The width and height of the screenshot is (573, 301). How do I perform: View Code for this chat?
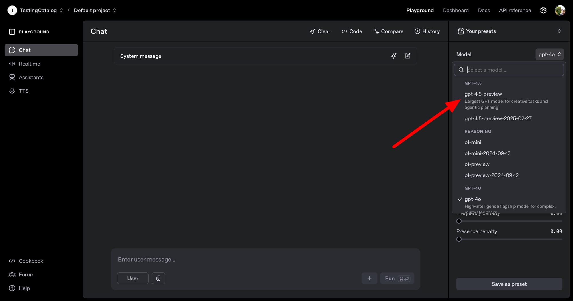(x=352, y=31)
